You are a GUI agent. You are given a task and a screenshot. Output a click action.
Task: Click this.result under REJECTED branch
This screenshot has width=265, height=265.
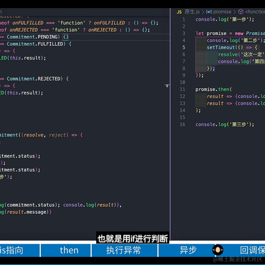24,93
